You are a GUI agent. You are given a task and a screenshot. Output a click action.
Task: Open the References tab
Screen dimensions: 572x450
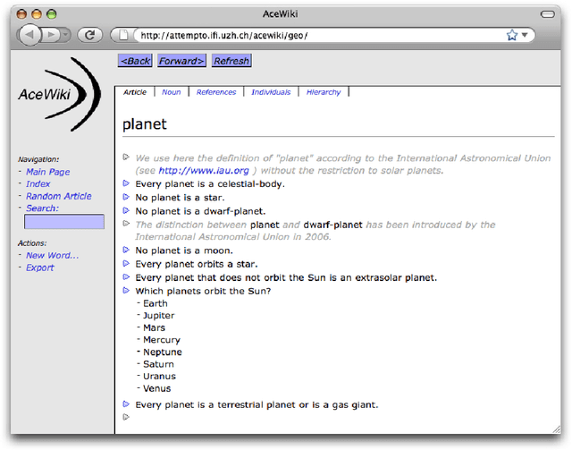pyautogui.click(x=216, y=92)
